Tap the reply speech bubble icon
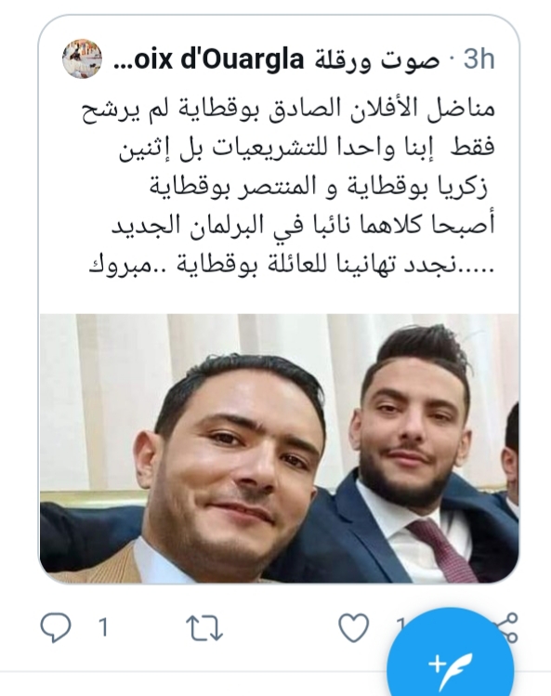 pos(56,627)
